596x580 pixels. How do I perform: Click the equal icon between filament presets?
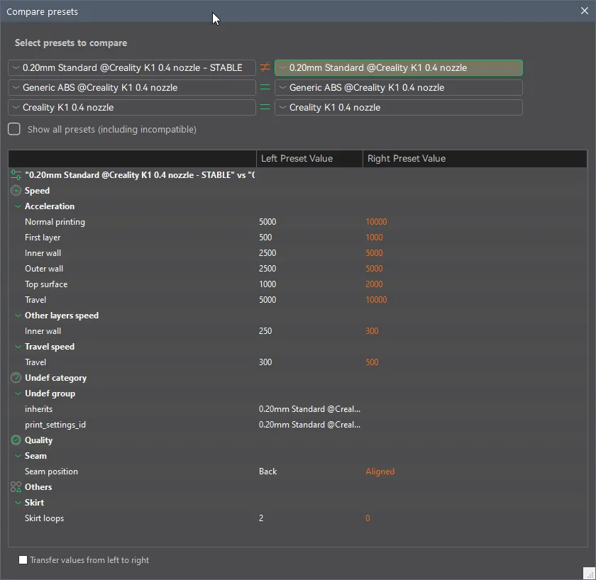265,88
